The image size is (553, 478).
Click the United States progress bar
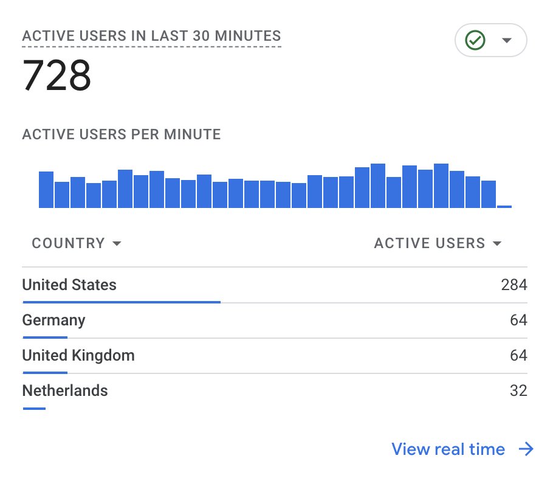tap(122, 302)
